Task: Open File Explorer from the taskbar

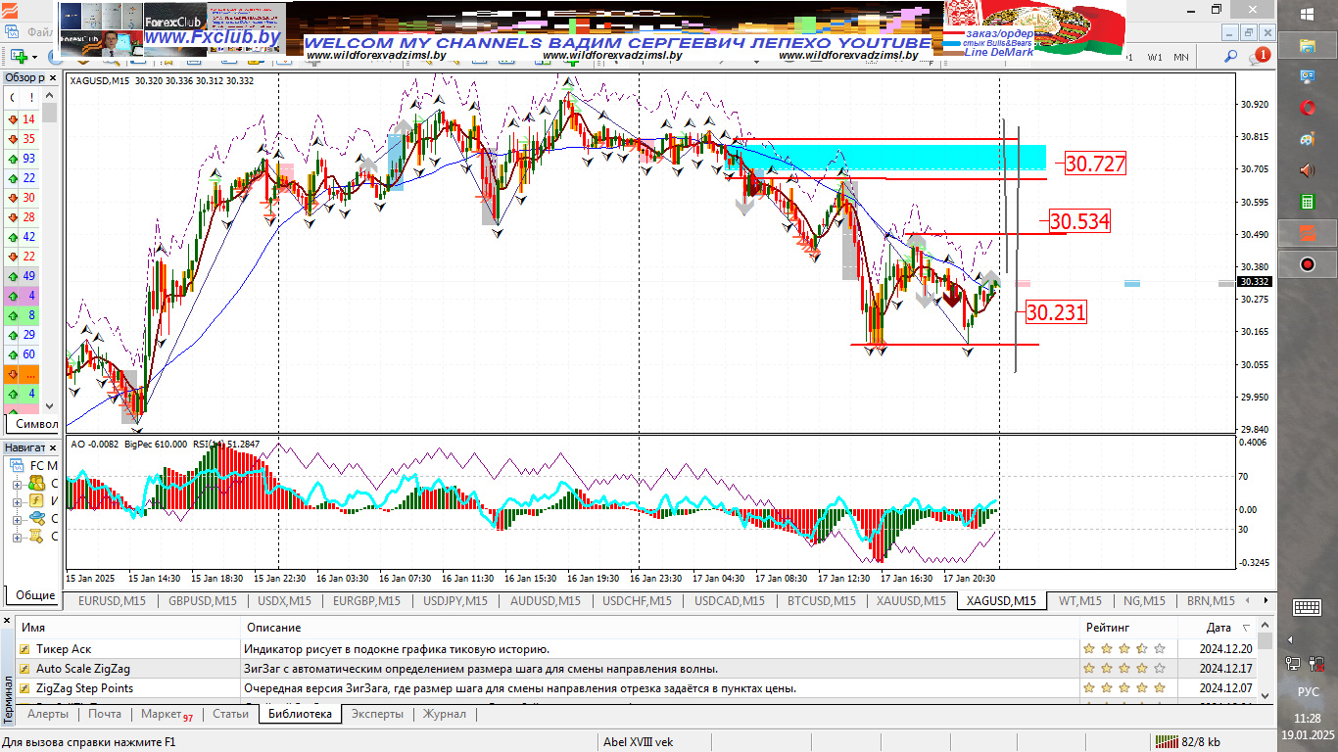Action: [x=1308, y=45]
